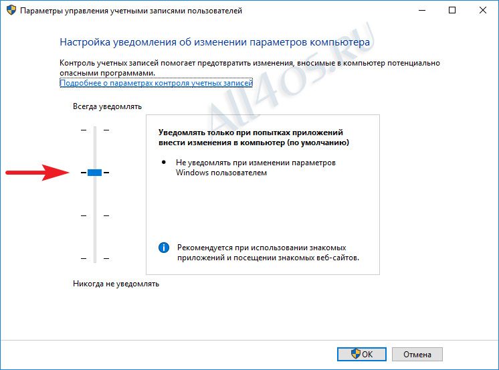The height and width of the screenshot is (370, 499).
Task: Click bold text 'Уведомлять только при попытках приложений'
Action: pos(251,132)
